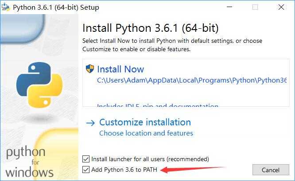
Task: Toggle Install launcher for all users checkbox
Action: [x=86, y=159]
